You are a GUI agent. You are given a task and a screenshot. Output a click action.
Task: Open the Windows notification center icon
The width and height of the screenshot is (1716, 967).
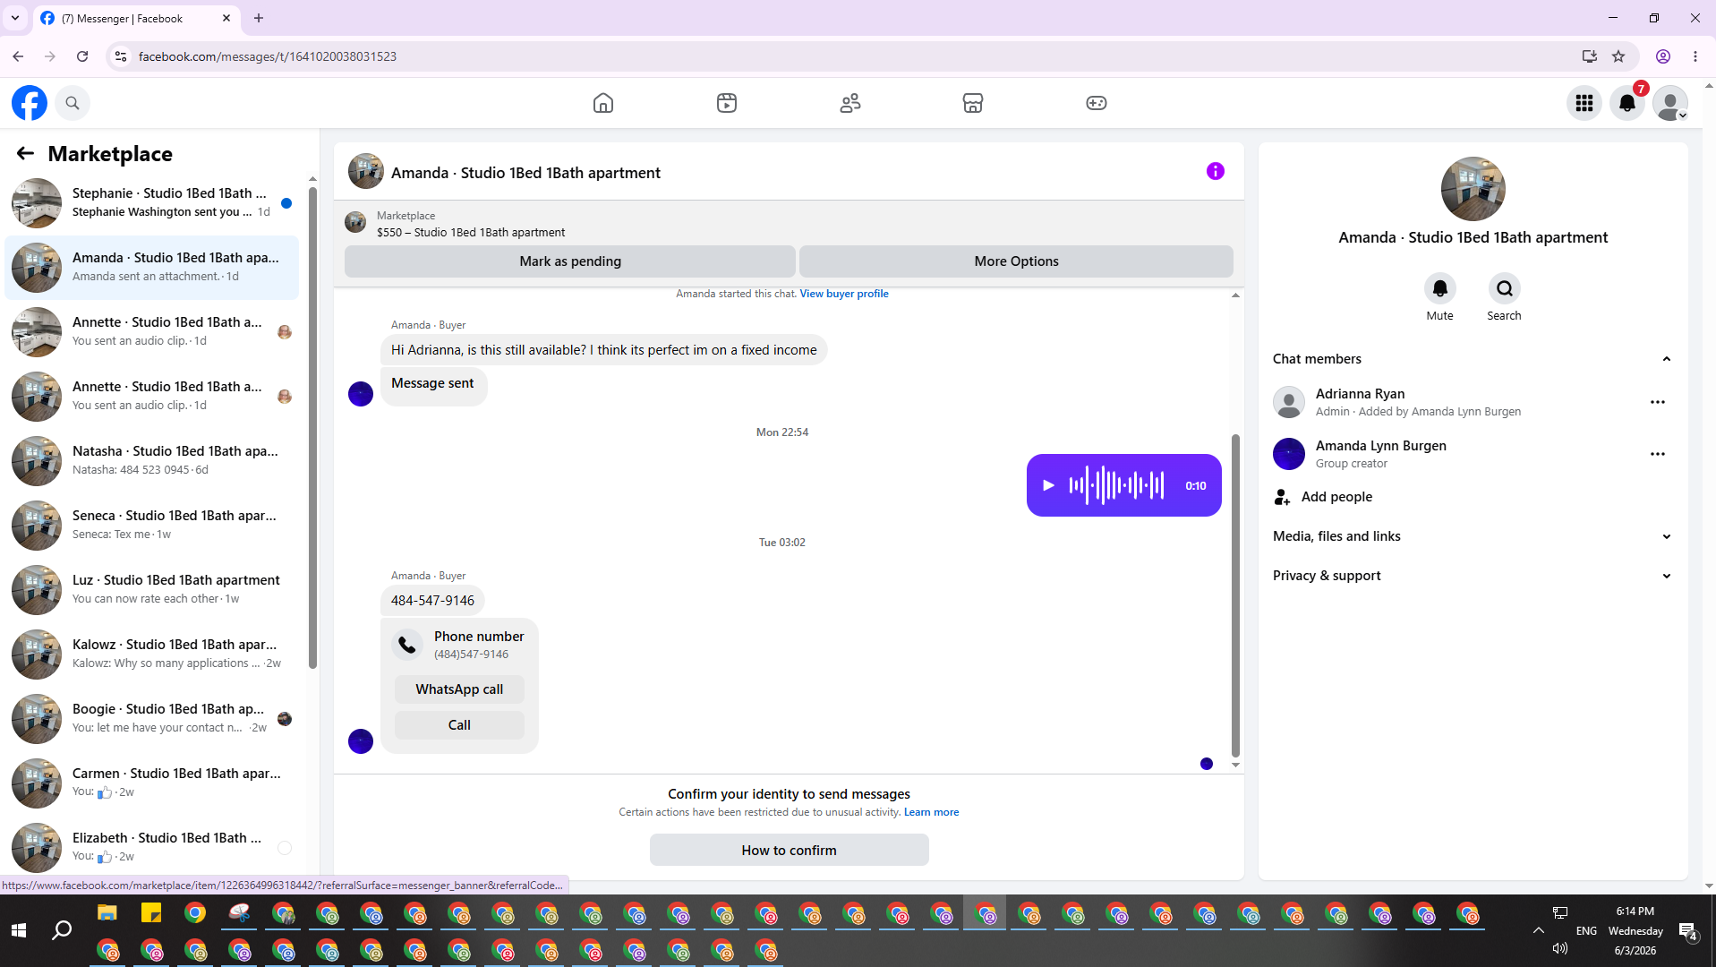(x=1688, y=931)
